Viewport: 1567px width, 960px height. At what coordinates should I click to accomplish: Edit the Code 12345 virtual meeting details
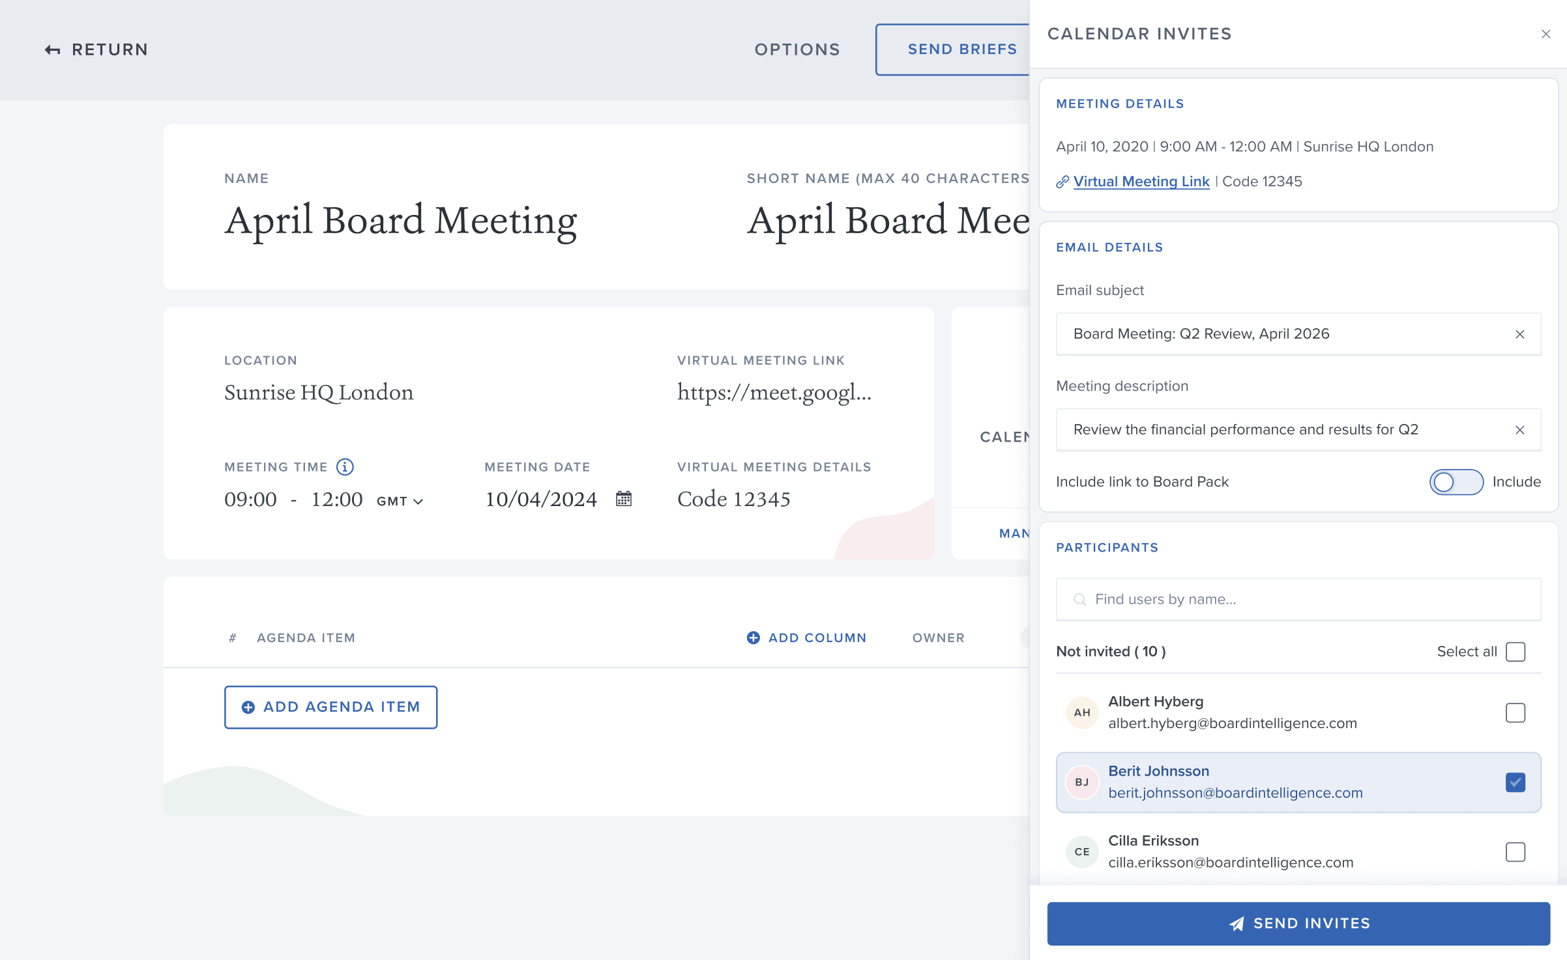734,500
